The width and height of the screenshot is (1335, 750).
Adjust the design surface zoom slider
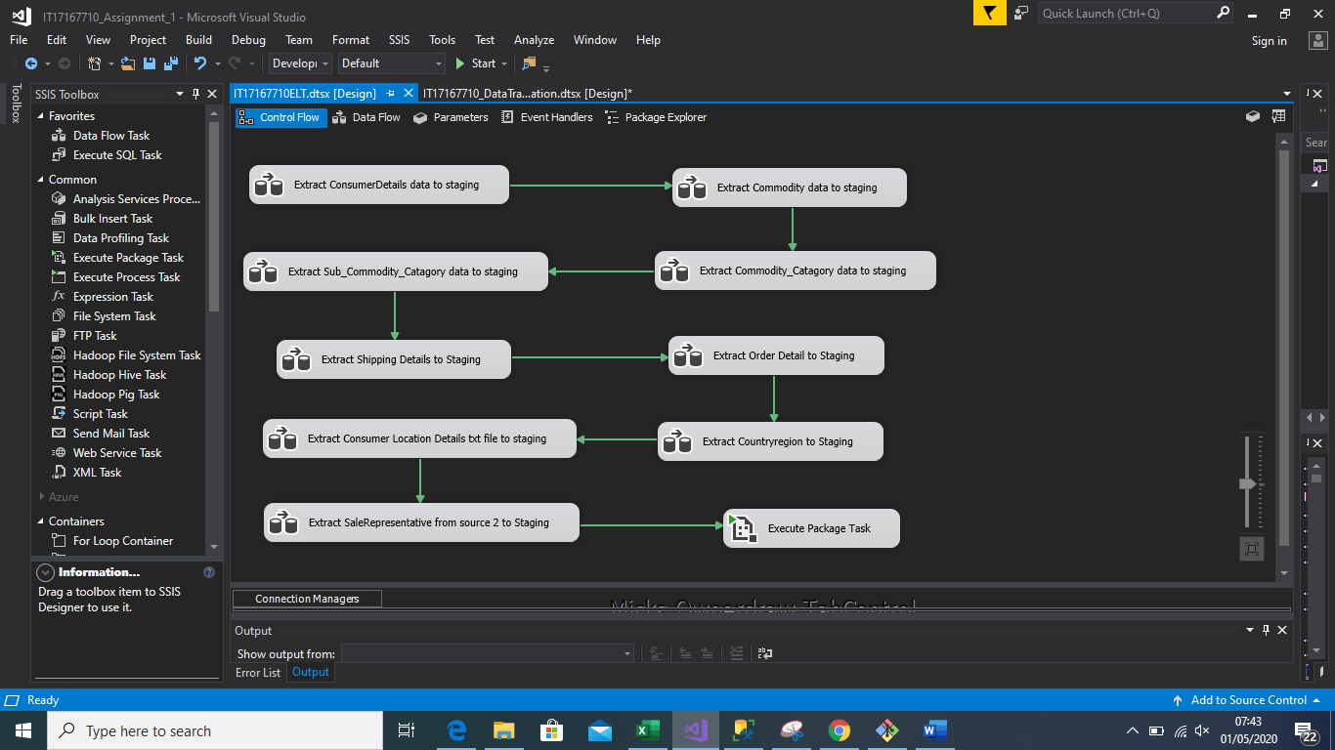click(x=1247, y=482)
